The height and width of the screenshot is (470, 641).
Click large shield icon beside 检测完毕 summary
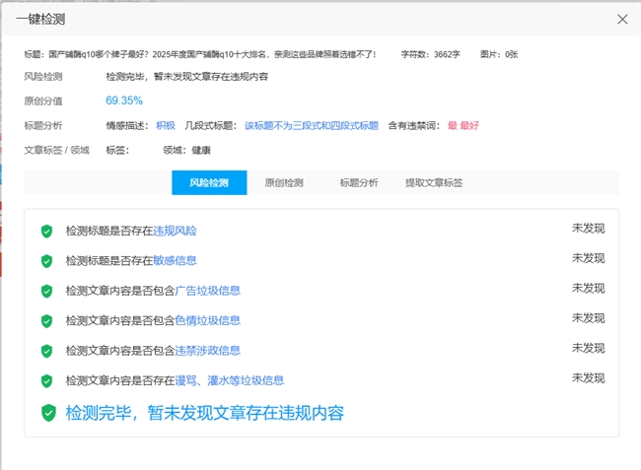pyautogui.click(x=47, y=413)
